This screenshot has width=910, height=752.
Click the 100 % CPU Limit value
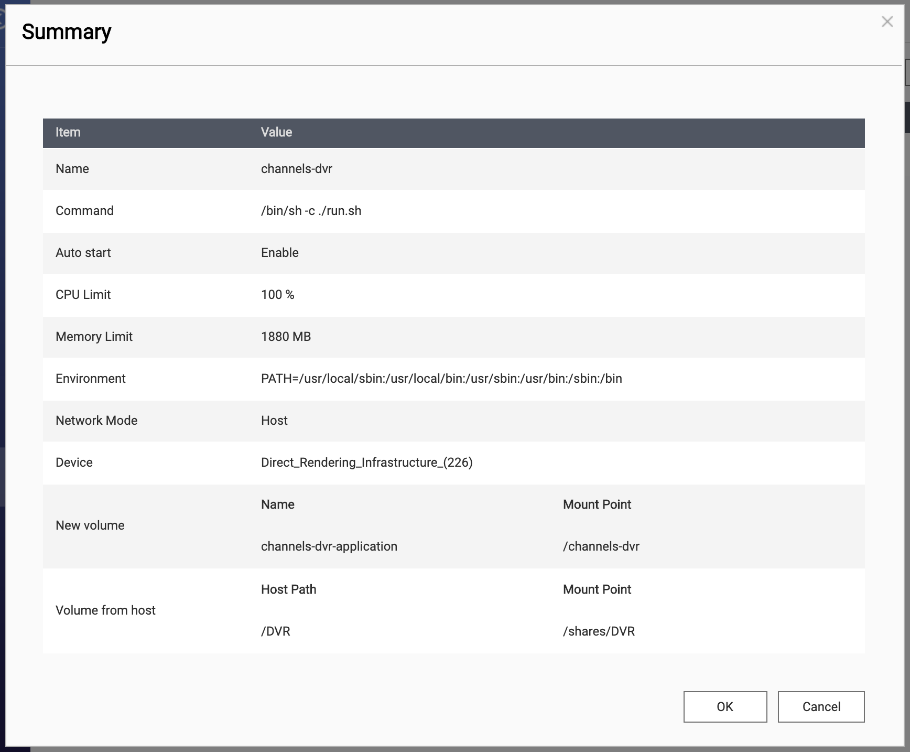277,295
